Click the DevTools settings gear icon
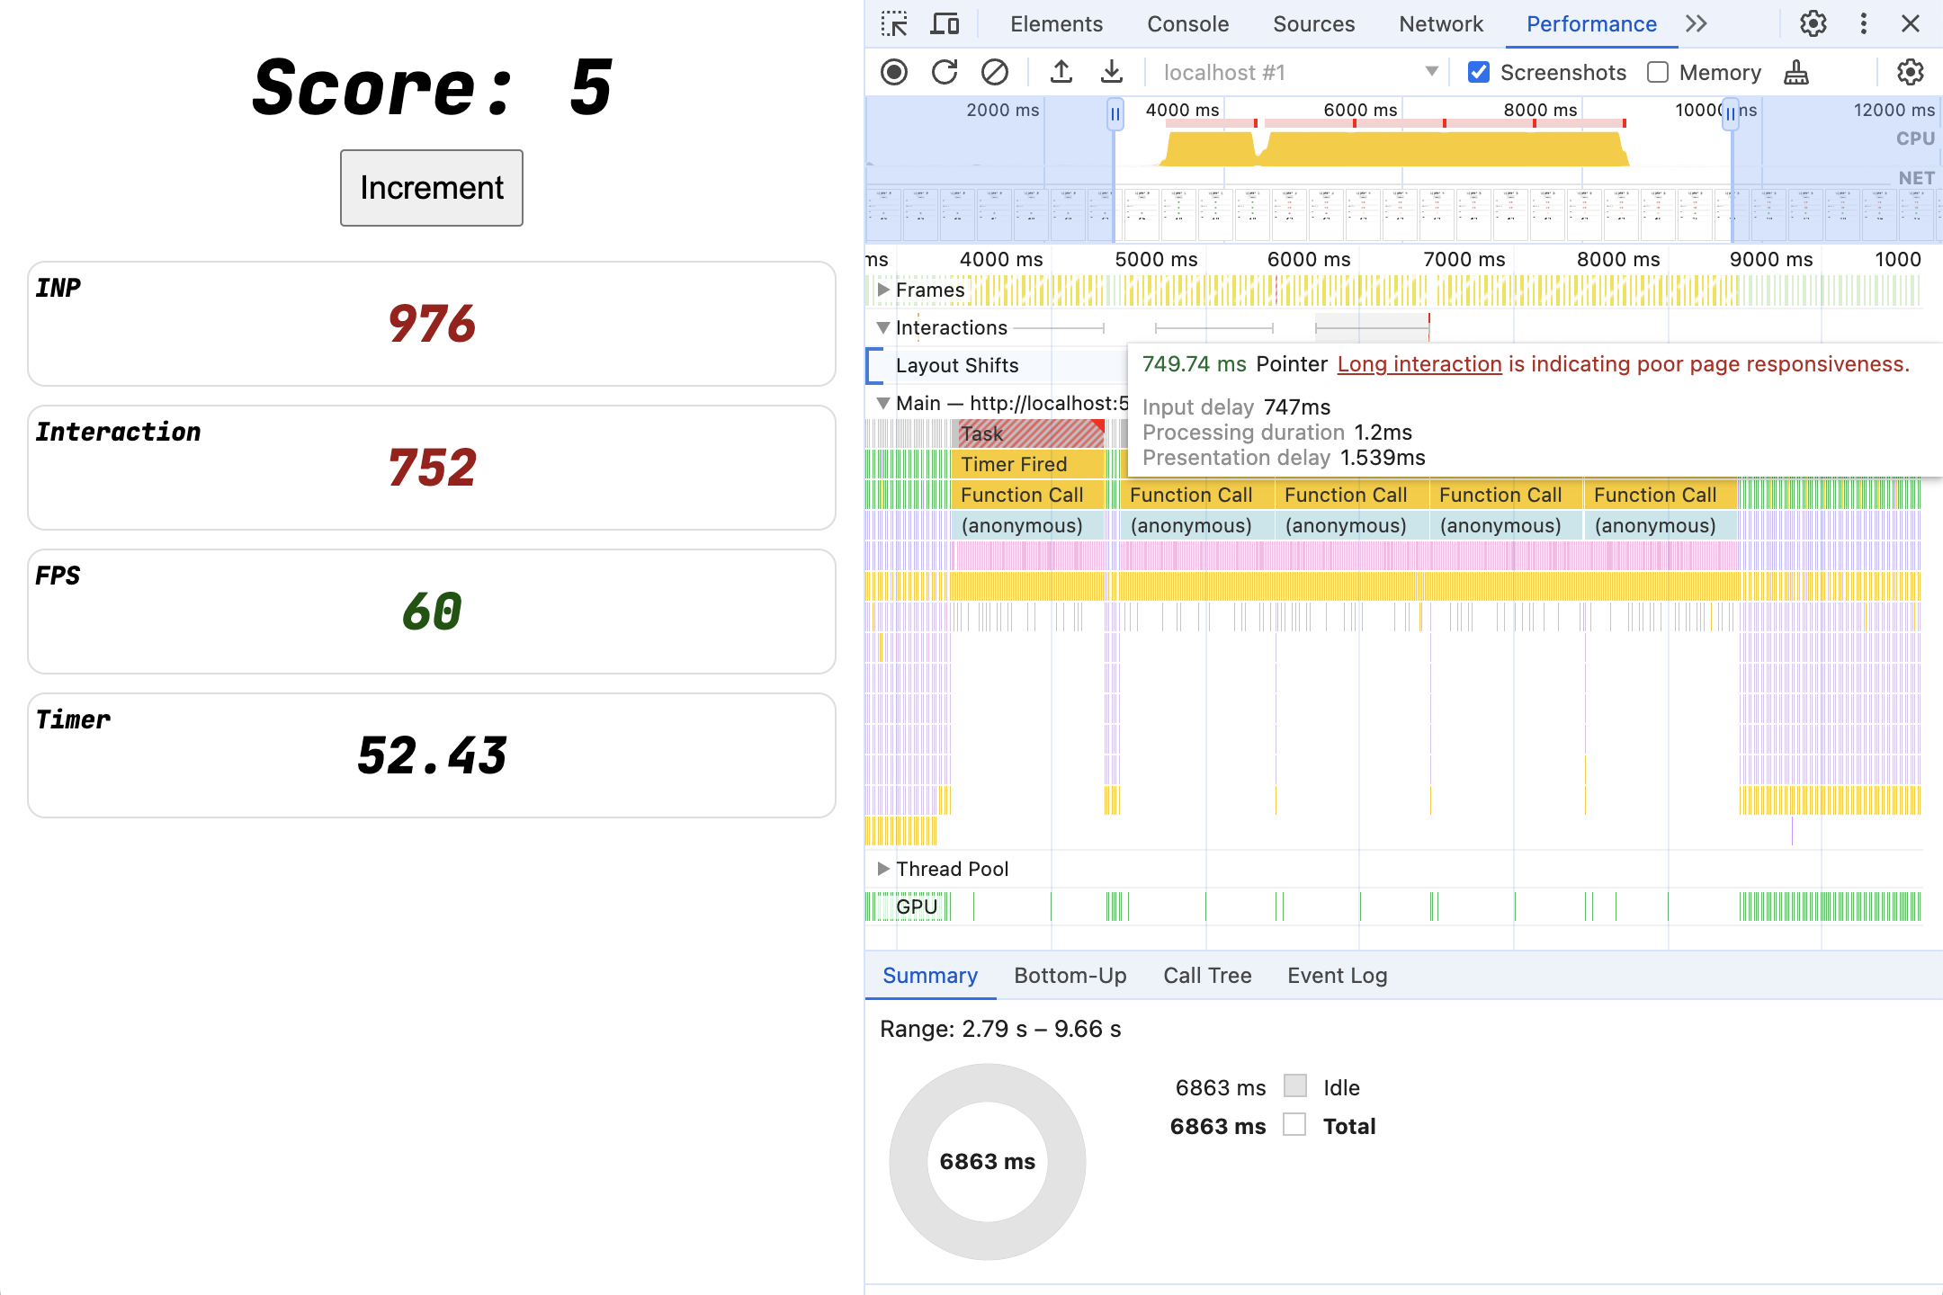Image resolution: width=1943 pixels, height=1295 pixels. [x=1813, y=23]
